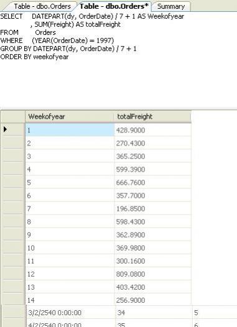The width and height of the screenshot is (237, 327).
Task: Click row header for week 2
Action: tap(12, 143)
